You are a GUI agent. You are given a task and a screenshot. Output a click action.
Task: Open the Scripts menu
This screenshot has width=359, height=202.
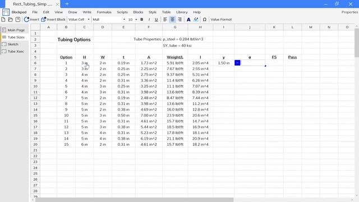pos(122,12)
